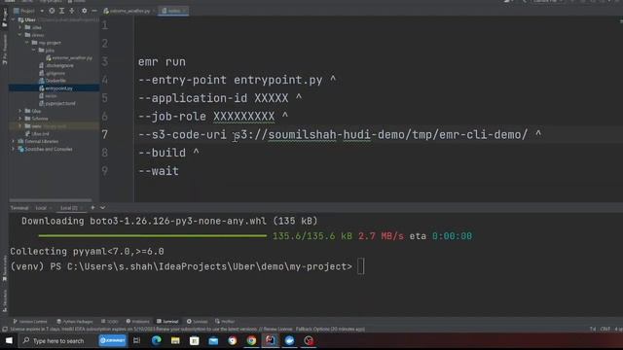Hide the Project panel with minus icon
The image size is (623, 350).
pos(94,11)
